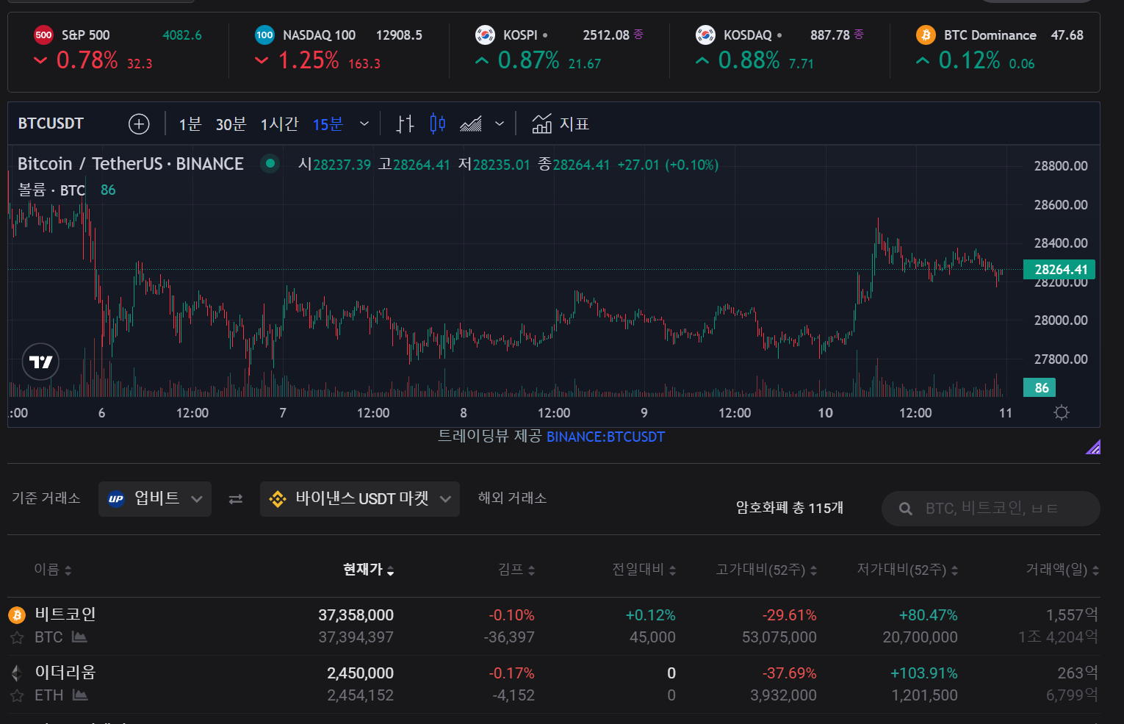Click the KOSPI Korean flag icon
1124x724 pixels.
[485, 35]
